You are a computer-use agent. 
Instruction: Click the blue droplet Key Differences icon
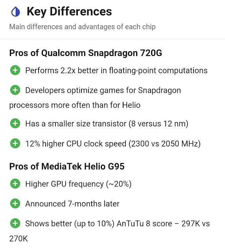tap(16, 11)
